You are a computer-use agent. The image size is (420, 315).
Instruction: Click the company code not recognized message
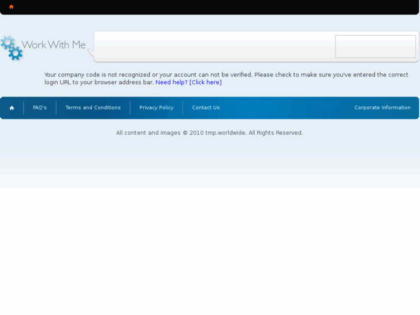coord(226,79)
